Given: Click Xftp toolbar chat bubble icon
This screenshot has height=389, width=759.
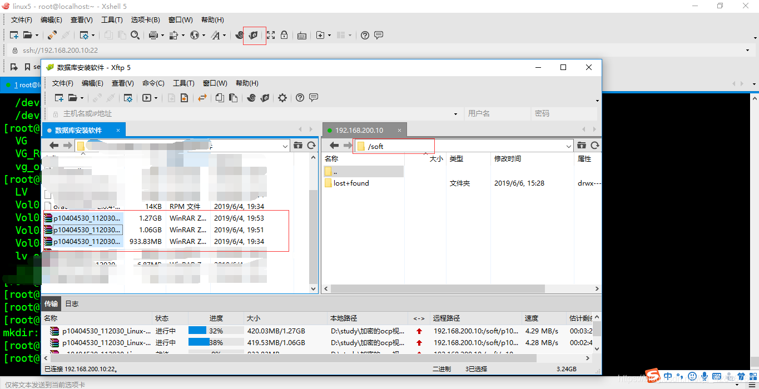Looking at the screenshot, I should coord(314,98).
